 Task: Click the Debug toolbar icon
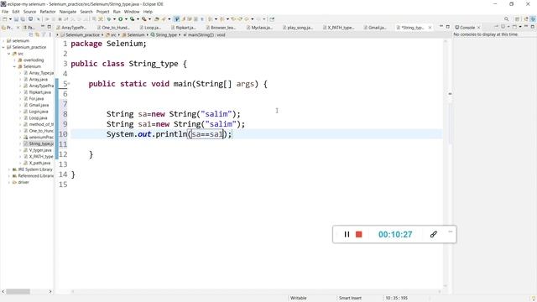click(109, 19)
